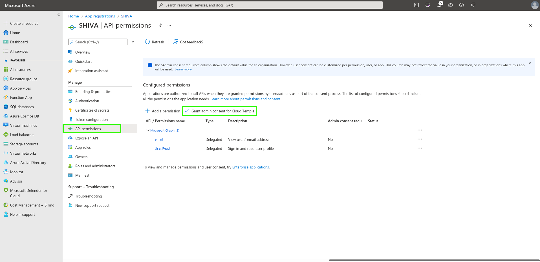This screenshot has height=262, width=540.
Task: Dismiss the admin consent info banner
Action: 530,63
